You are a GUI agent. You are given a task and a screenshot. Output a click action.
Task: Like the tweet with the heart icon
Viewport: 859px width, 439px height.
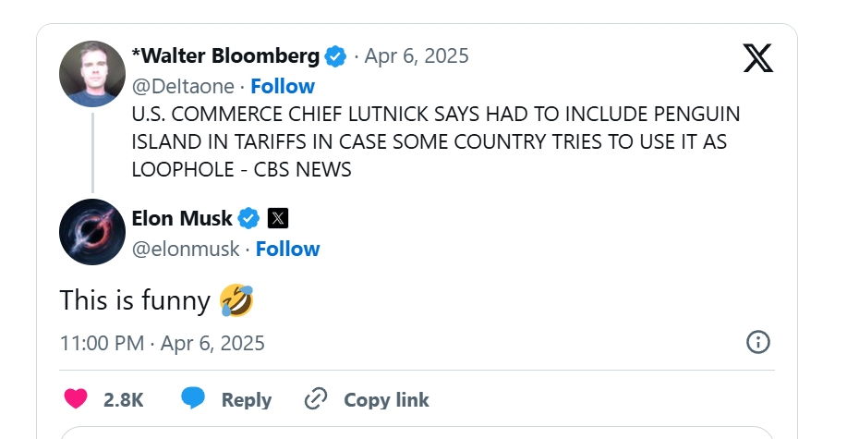click(76, 399)
